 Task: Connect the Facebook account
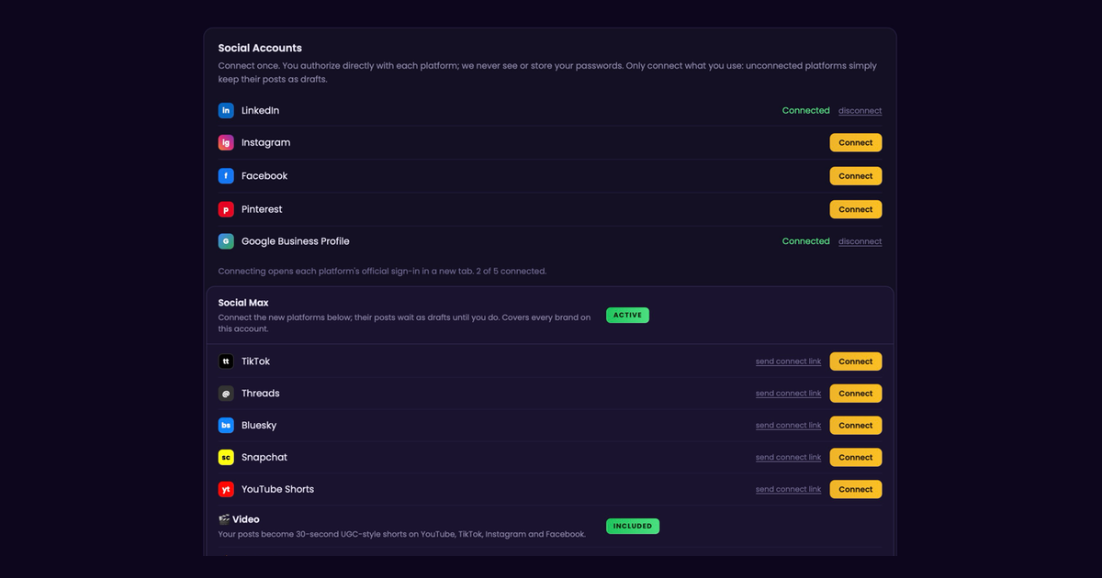tap(856, 175)
